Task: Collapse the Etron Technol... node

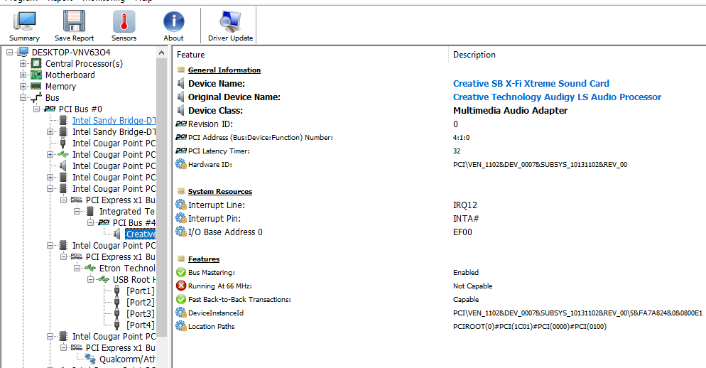Action: pyautogui.click(x=77, y=268)
